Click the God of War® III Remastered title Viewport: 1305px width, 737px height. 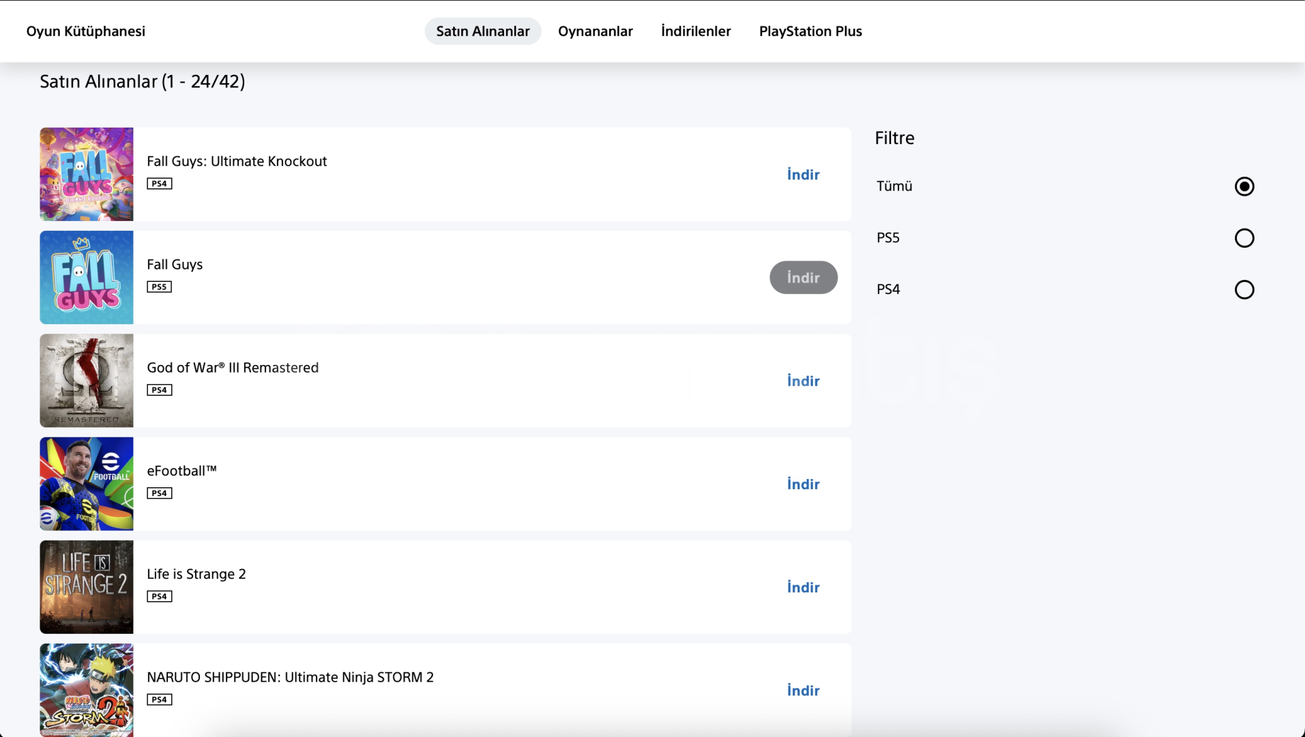(233, 367)
